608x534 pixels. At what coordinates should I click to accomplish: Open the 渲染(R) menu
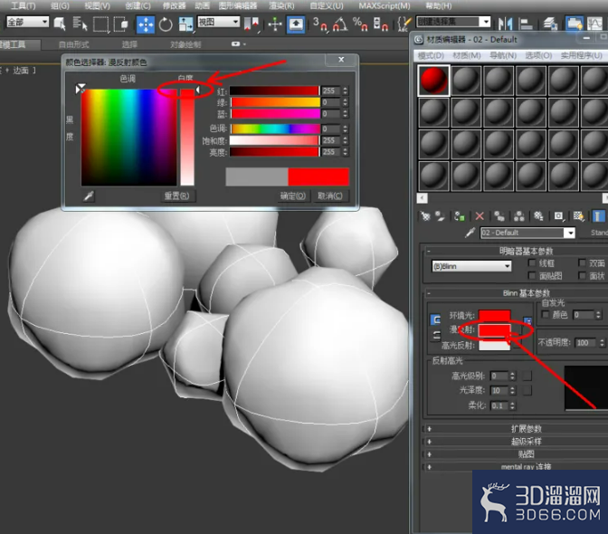[281, 5]
